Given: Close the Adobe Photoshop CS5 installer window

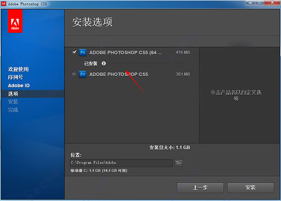Looking at the screenshot, I should (272, 2).
